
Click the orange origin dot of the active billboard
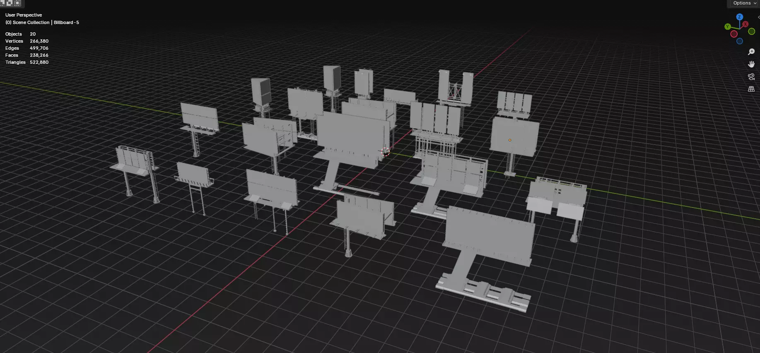510,140
